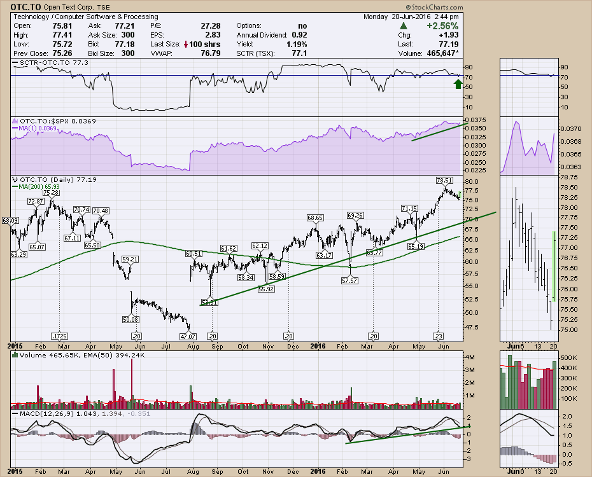Click the .1725 dividend marker
Image resolution: width=592 pixels, height=477 pixels.
tap(59, 336)
